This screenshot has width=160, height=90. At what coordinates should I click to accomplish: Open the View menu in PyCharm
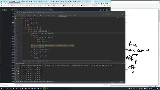click(21, 12)
